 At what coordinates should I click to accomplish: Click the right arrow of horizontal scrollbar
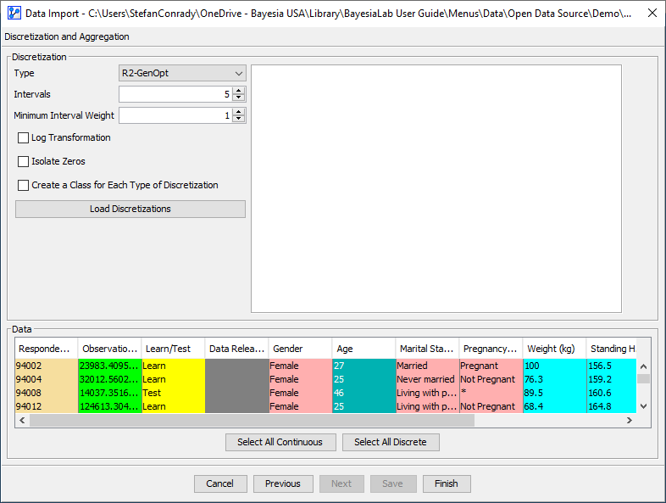(x=630, y=421)
